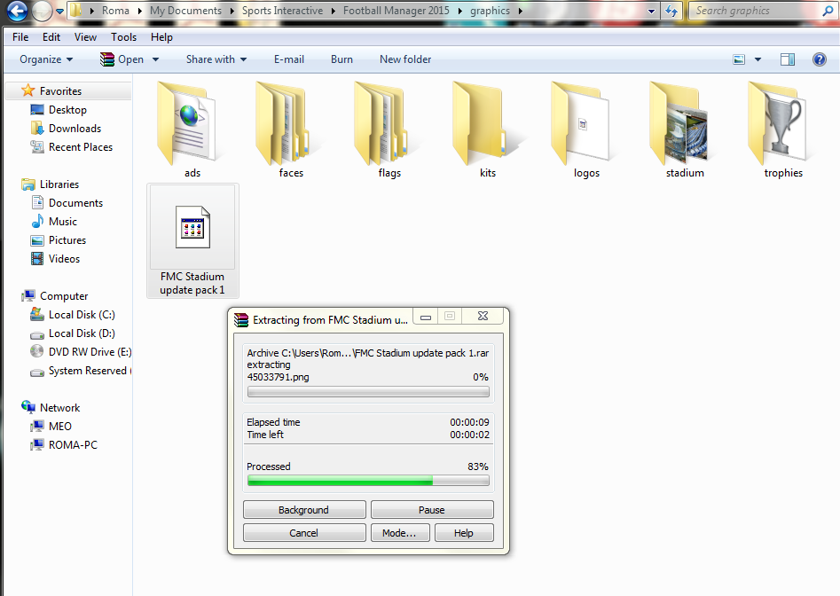The height and width of the screenshot is (596, 840).
Task: Expand the Open dropdown arrow
Action: [155, 59]
